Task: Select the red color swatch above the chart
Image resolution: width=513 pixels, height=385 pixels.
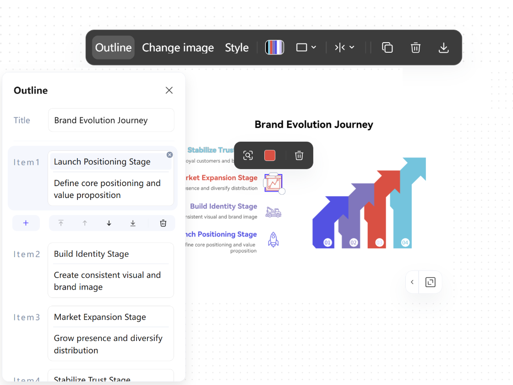Action: [270, 155]
